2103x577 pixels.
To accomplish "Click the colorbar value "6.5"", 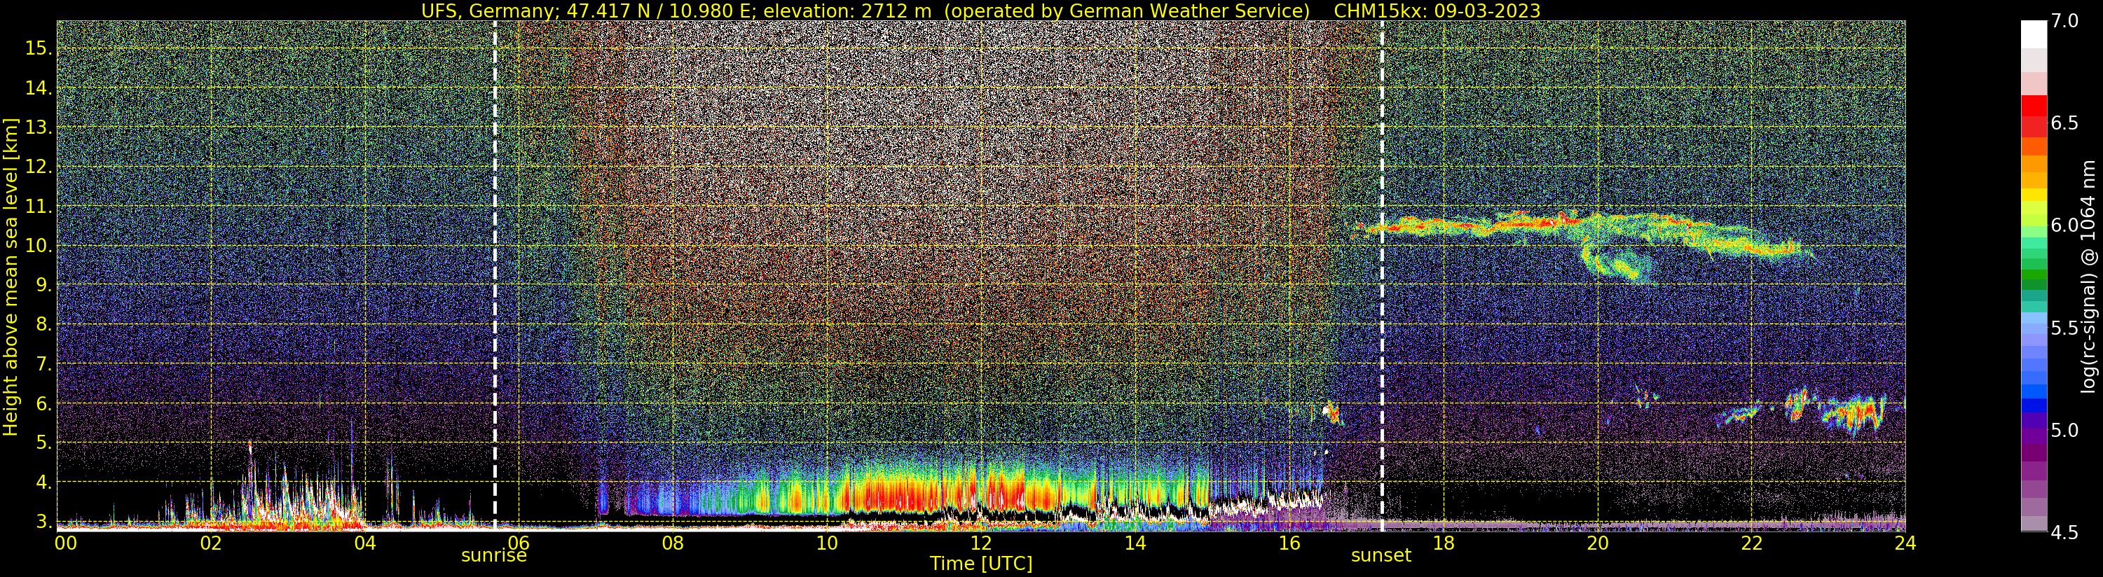I will pyautogui.click(x=2064, y=123).
